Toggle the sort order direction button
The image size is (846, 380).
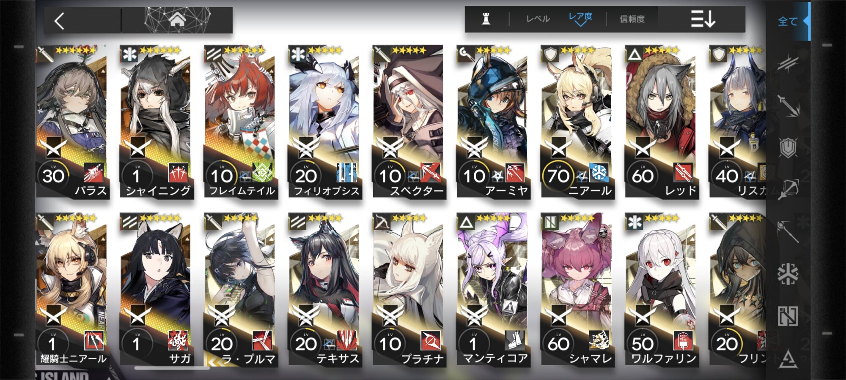pyautogui.click(x=703, y=19)
